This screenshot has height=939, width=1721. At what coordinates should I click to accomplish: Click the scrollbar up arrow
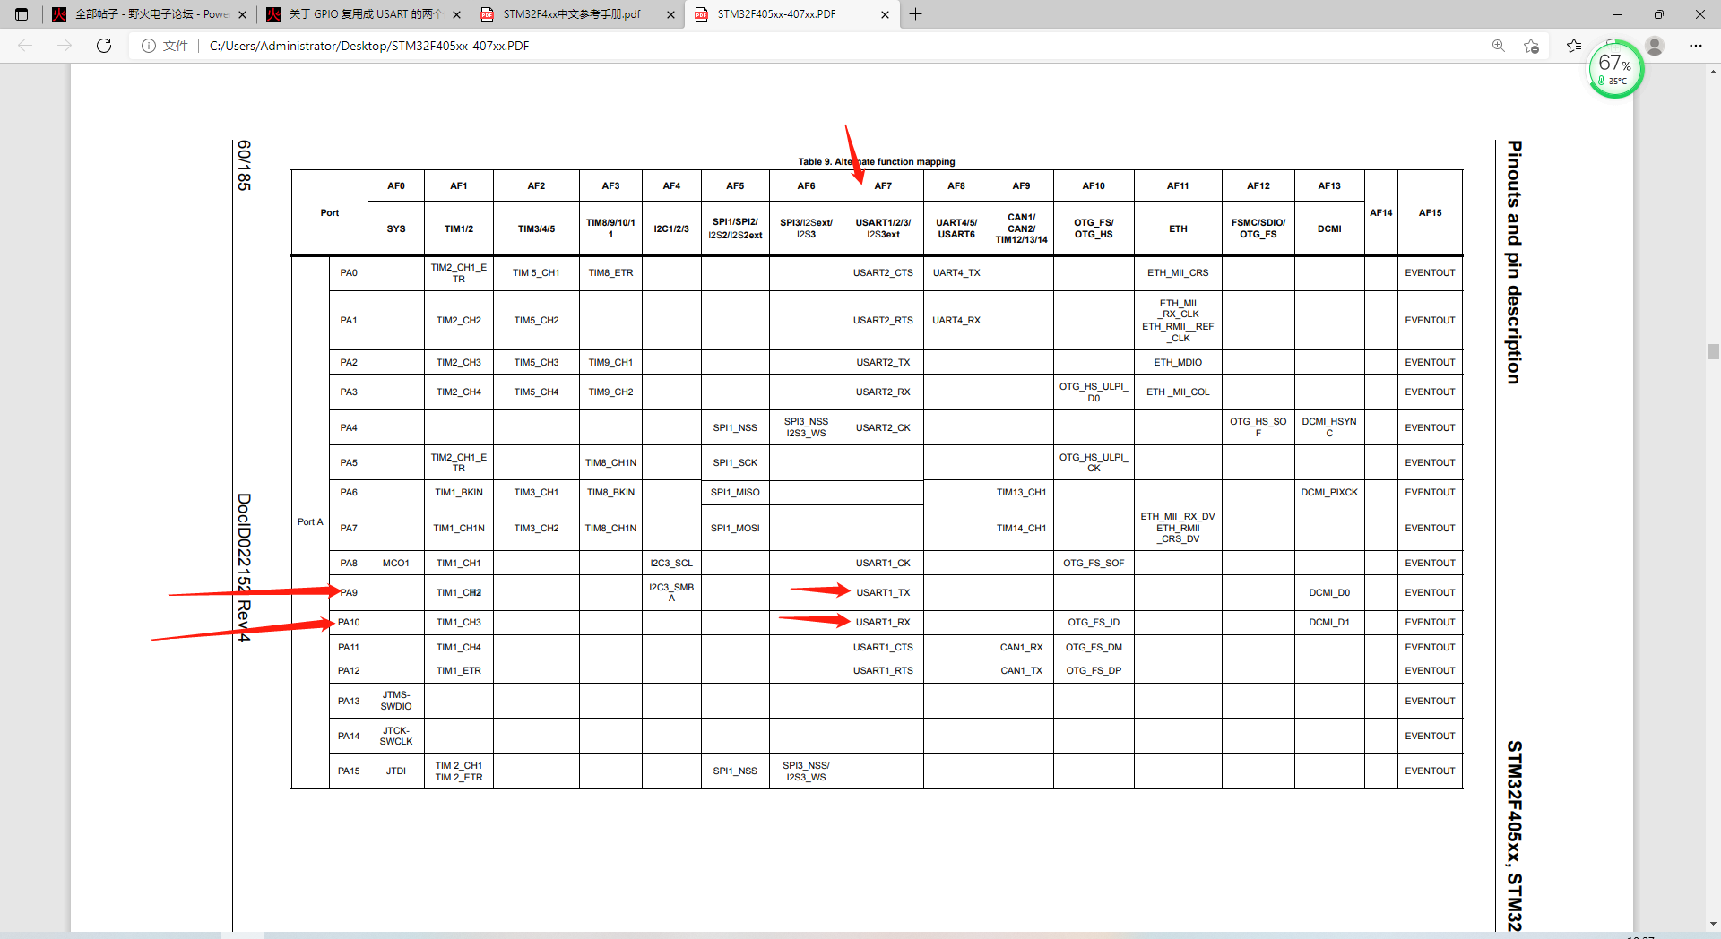point(1713,71)
